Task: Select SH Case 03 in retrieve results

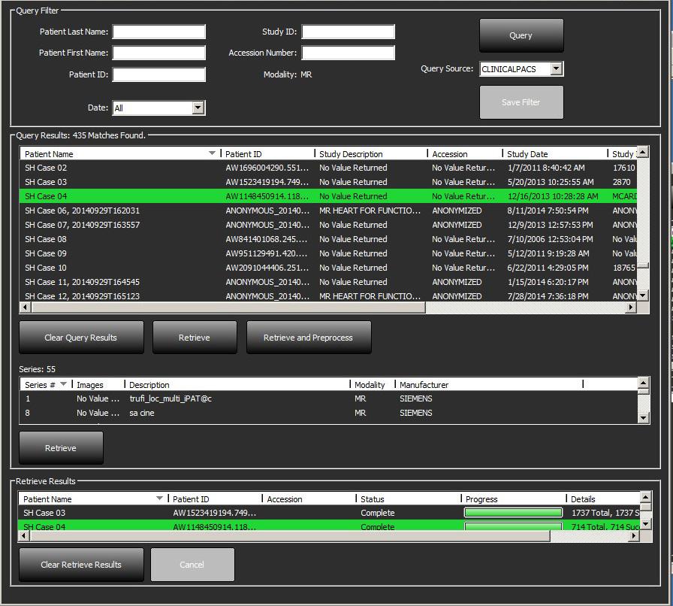Action: pyautogui.click(x=329, y=513)
